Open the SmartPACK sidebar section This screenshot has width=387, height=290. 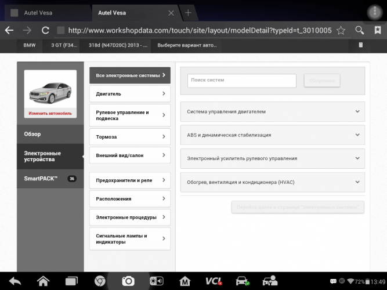tap(50, 179)
